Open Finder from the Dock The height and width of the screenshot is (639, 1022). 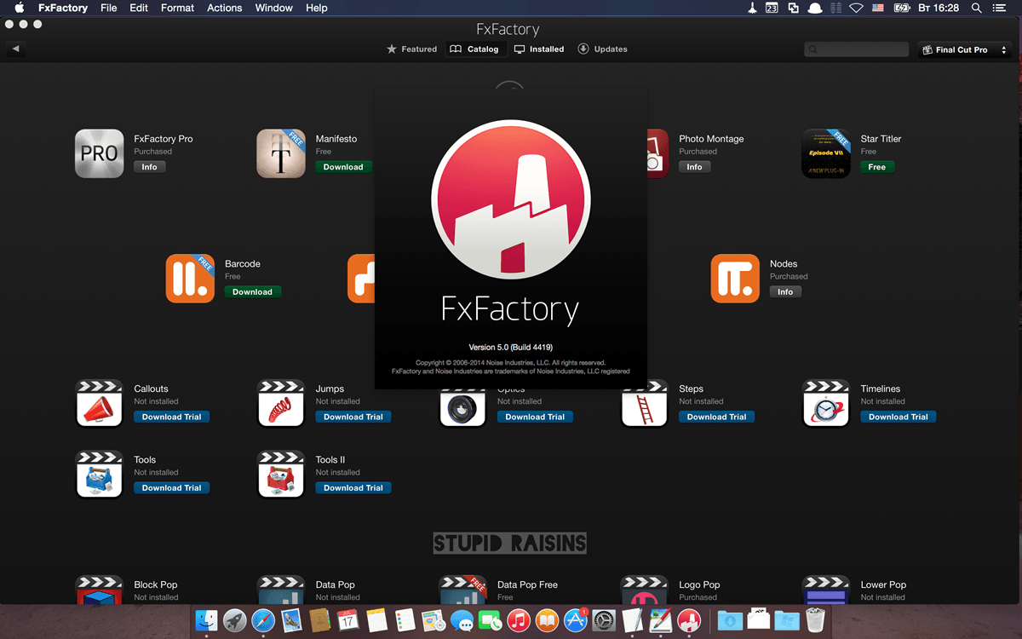(x=207, y=620)
